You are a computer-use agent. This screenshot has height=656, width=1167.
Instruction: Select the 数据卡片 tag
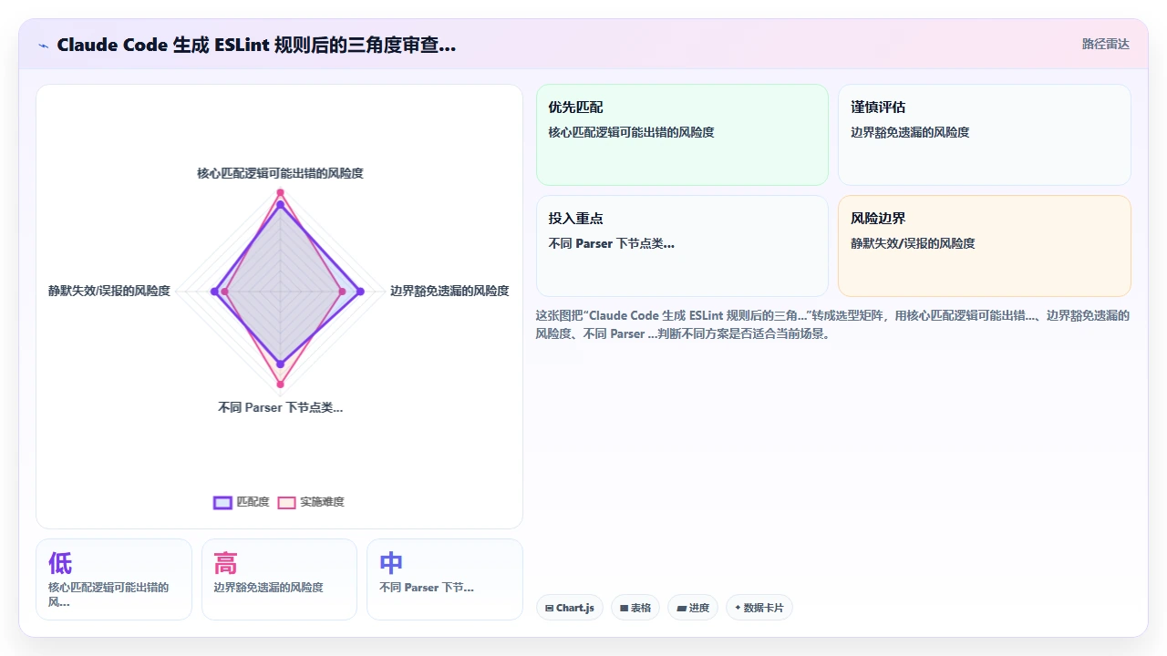(x=759, y=608)
